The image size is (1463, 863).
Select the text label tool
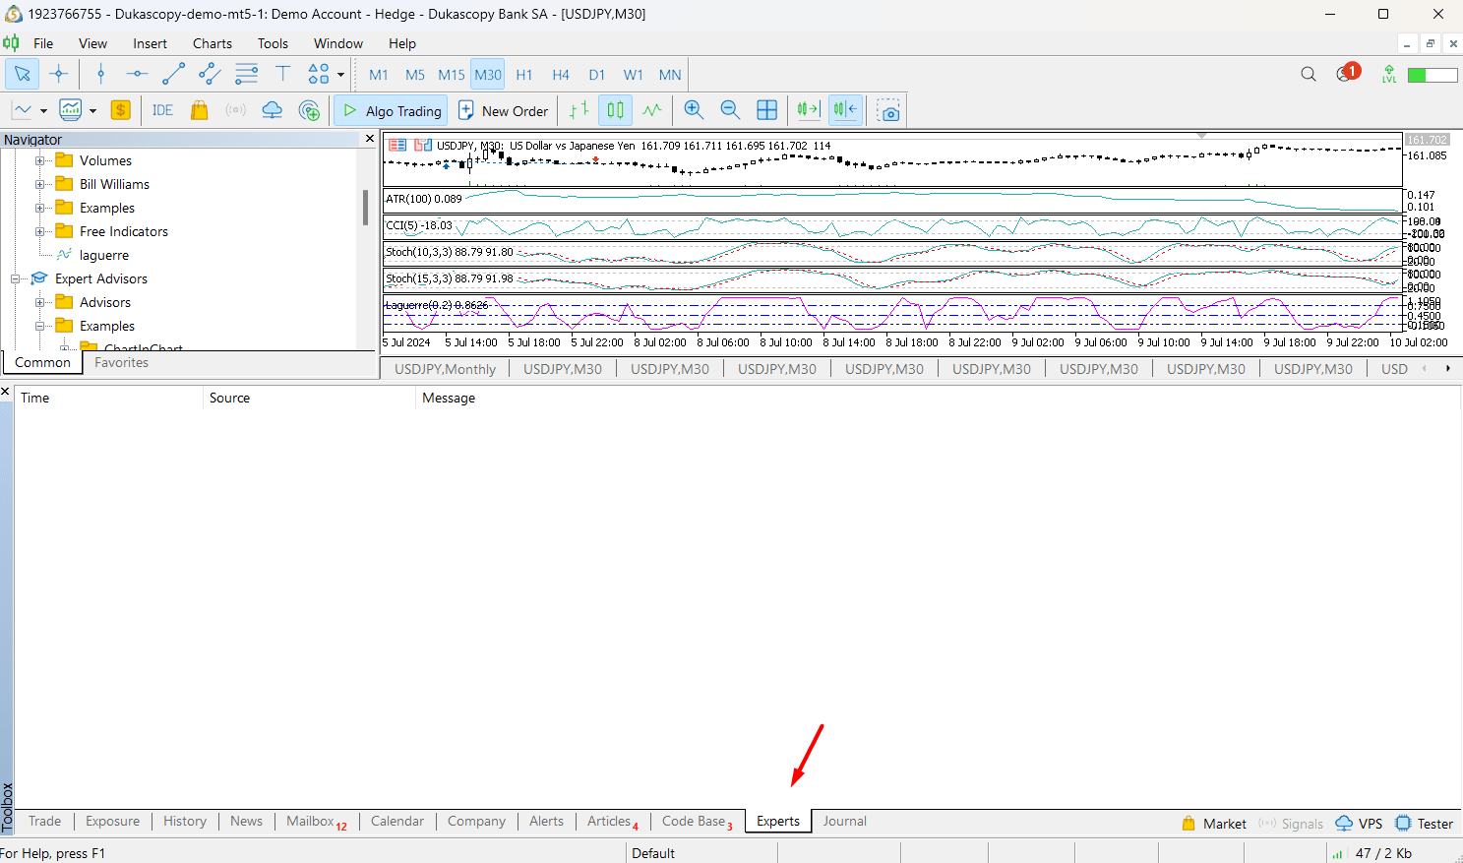click(282, 74)
